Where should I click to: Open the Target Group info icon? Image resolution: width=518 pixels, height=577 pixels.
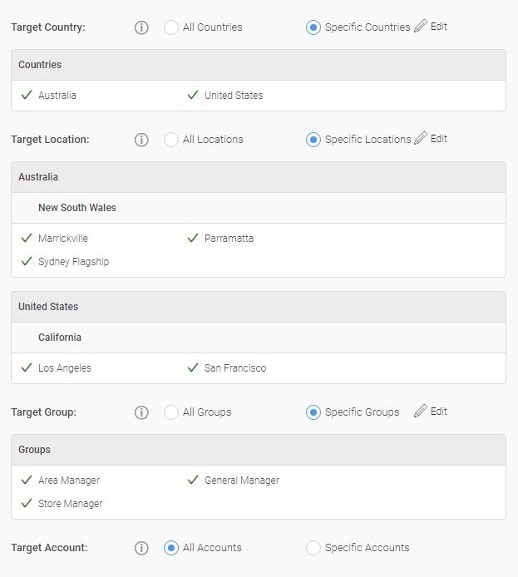click(x=141, y=412)
